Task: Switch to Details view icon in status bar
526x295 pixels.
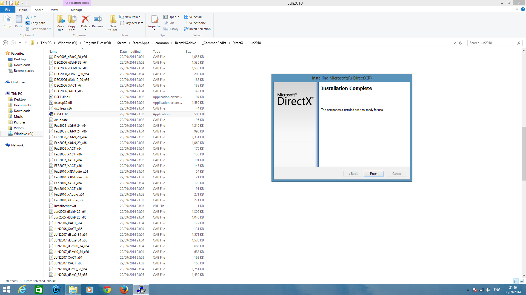Action: pos(516,281)
